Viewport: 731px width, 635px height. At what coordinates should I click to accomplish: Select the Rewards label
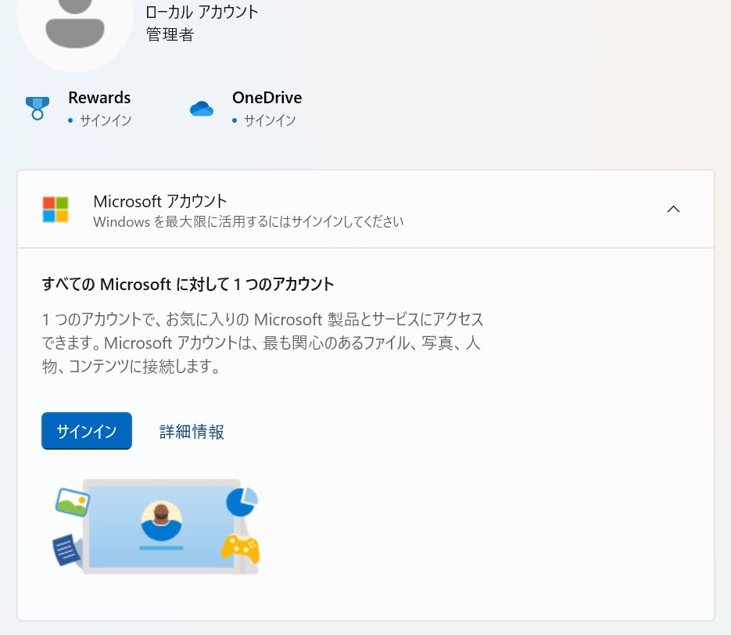pos(99,98)
